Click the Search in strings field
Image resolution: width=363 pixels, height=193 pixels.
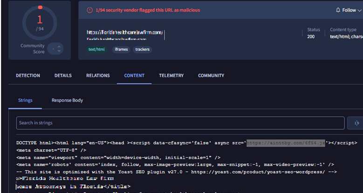click(179, 123)
